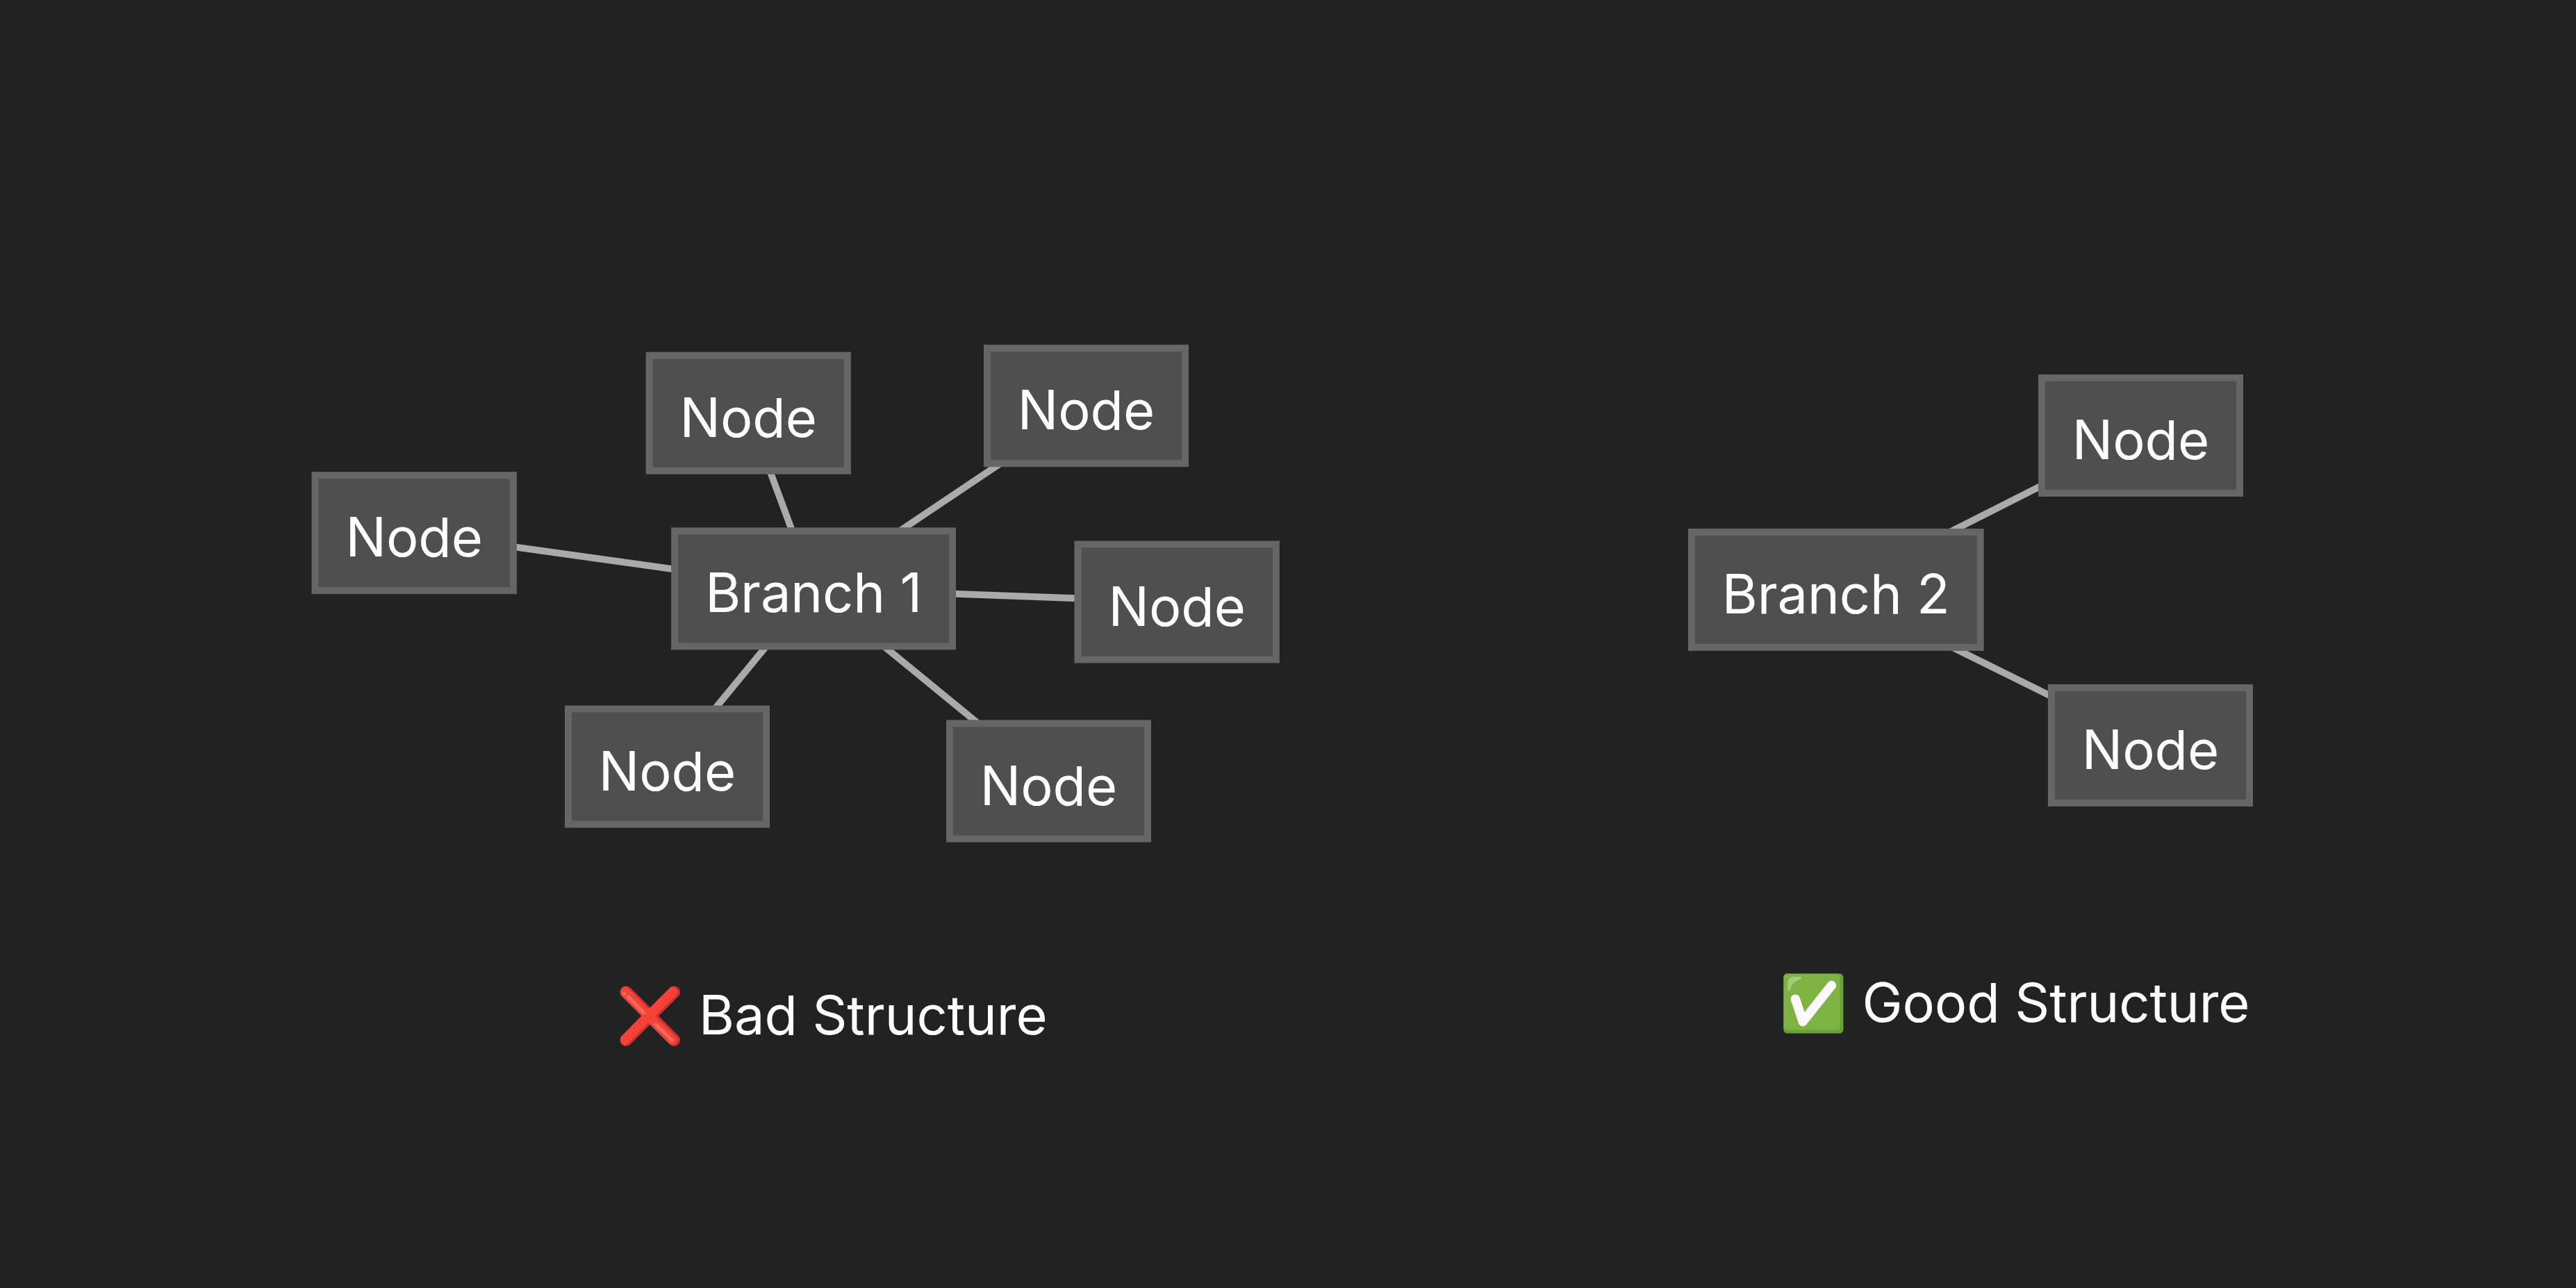Click the Good Structure label text
Screen dimensions: 2576x1288
(2055, 1003)
